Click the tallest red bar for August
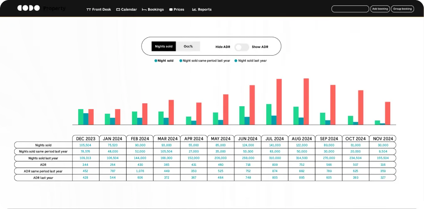424x209 pixels. (x=306, y=101)
